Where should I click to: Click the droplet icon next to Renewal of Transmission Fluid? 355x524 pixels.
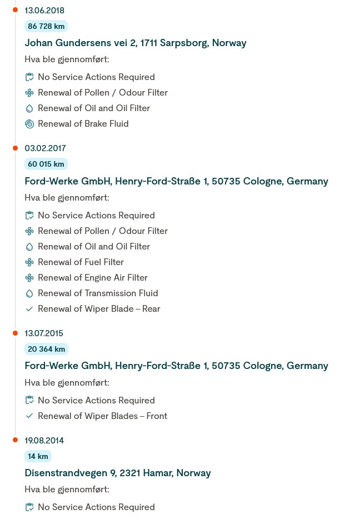pos(29,293)
